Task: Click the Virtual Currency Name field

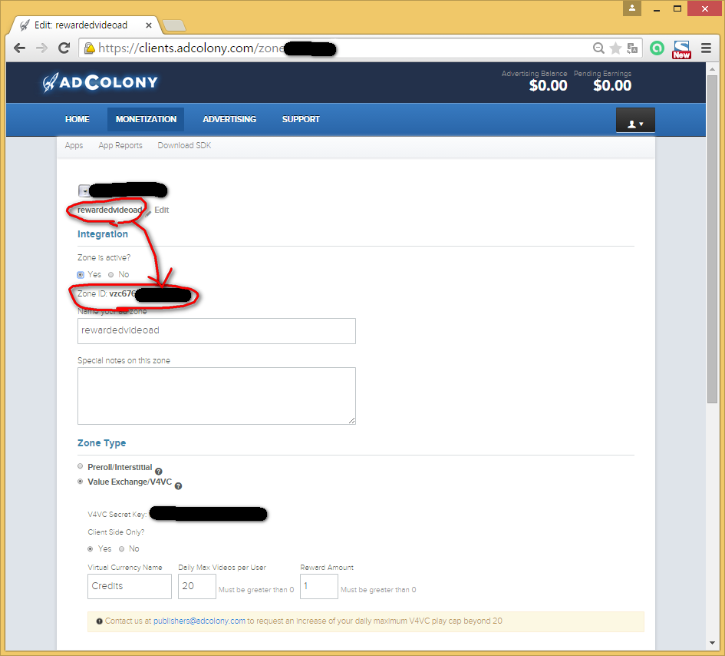Action: (x=130, y=586)
